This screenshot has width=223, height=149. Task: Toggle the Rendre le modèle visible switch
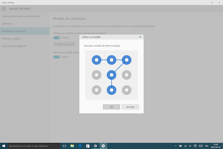pyautogui.click(x=56, y=57)
